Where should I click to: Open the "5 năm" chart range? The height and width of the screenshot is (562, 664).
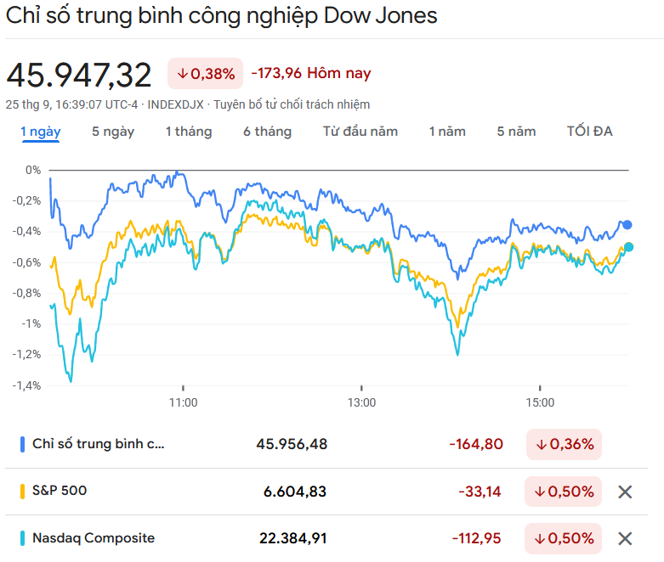coord(517,132)
